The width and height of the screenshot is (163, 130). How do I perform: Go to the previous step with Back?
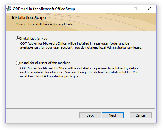90,115
